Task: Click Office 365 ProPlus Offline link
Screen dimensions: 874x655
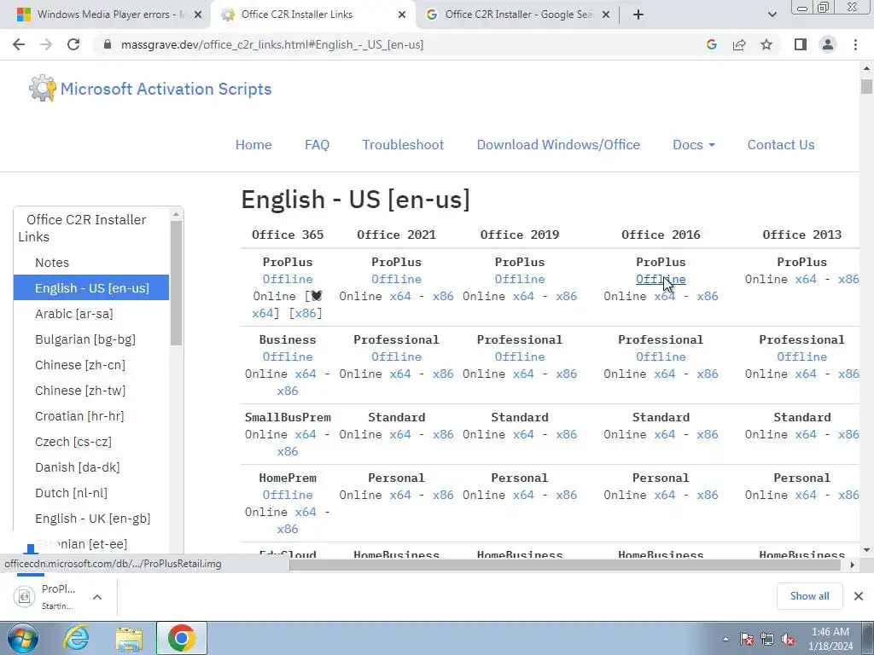Action: (288, 279)
